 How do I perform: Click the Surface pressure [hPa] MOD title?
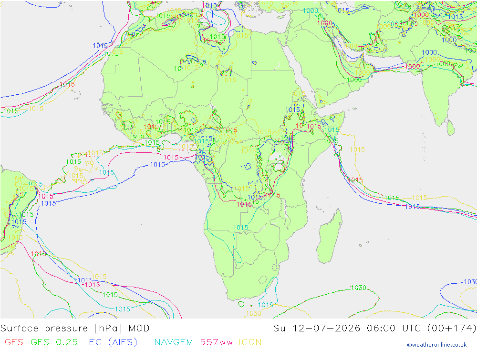point(75,329)
